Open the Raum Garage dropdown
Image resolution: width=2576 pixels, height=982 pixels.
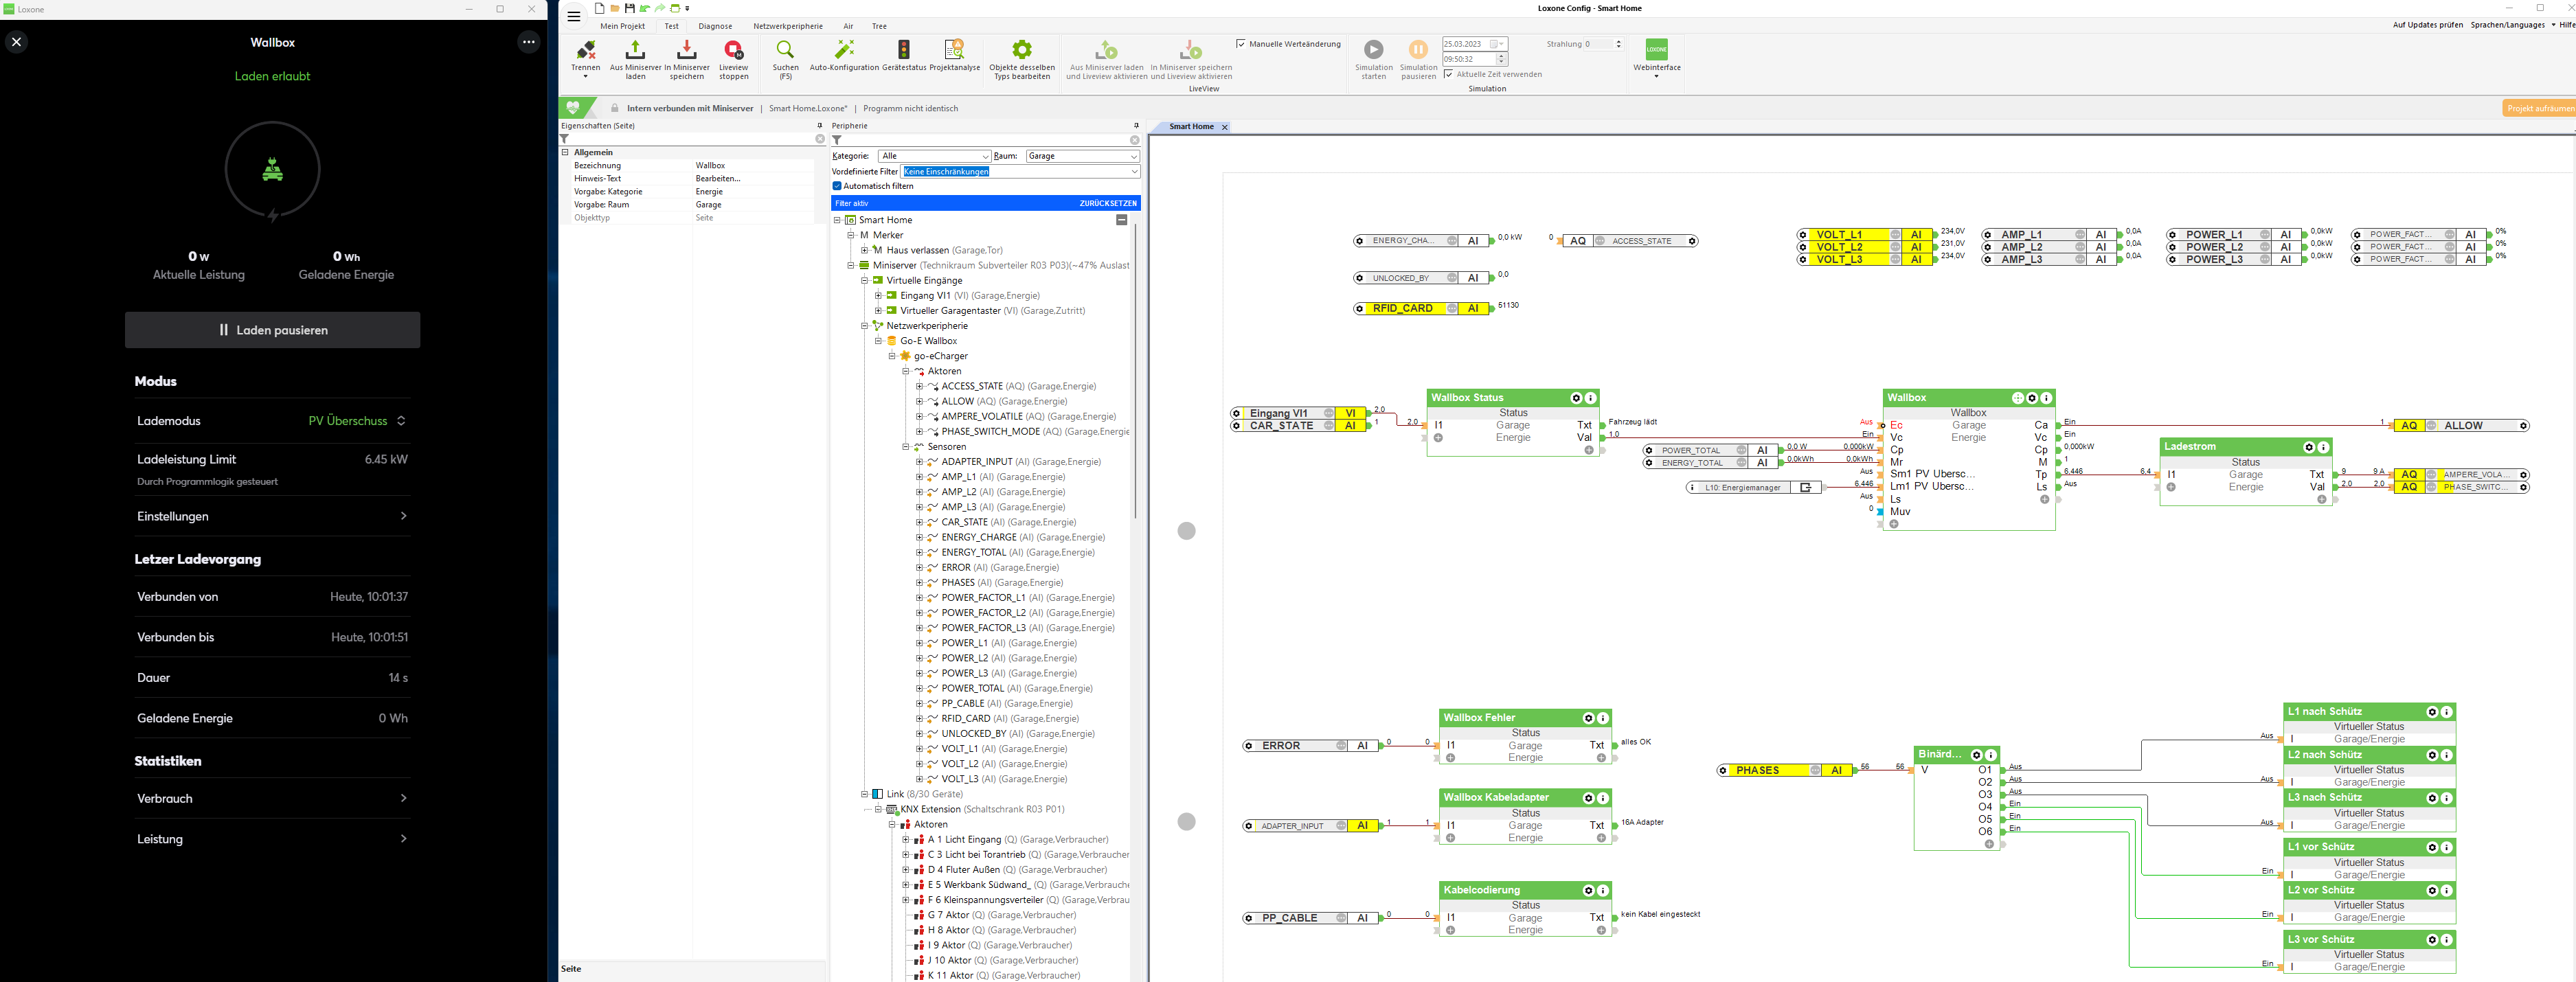pyautogui.click(x=1082, y=156)
